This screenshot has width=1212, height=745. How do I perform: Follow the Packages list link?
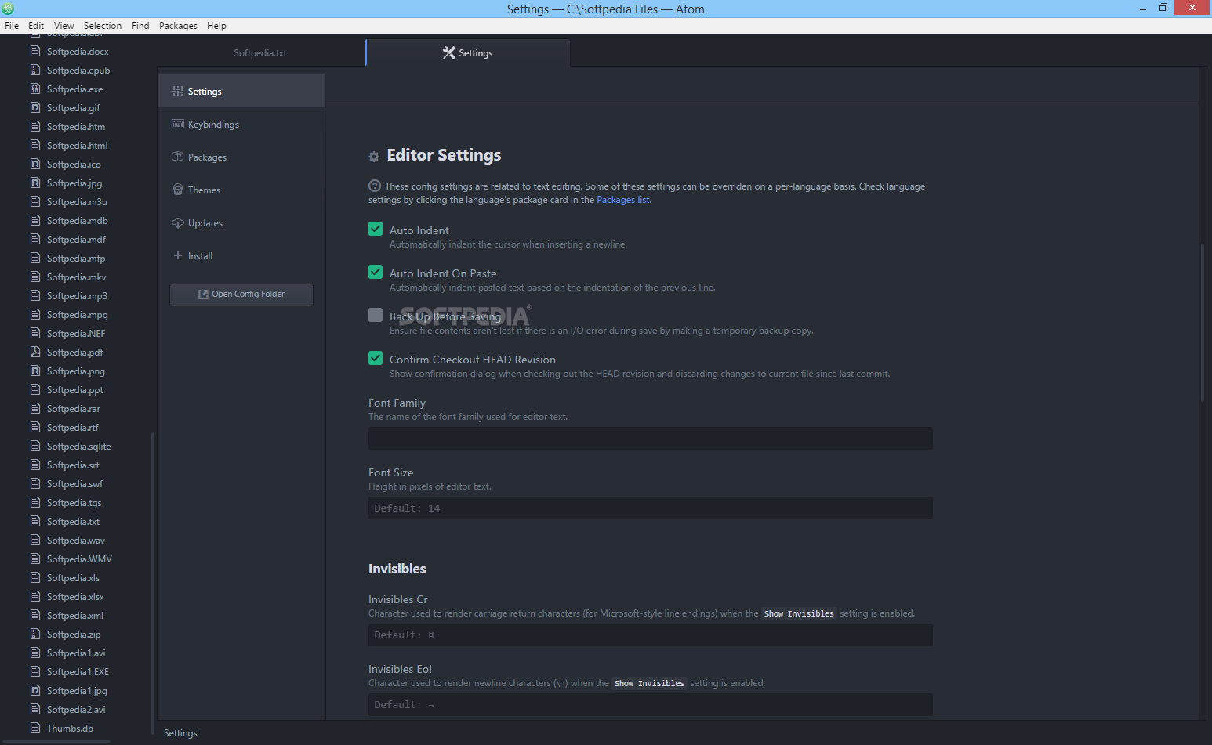pos(623,200)
